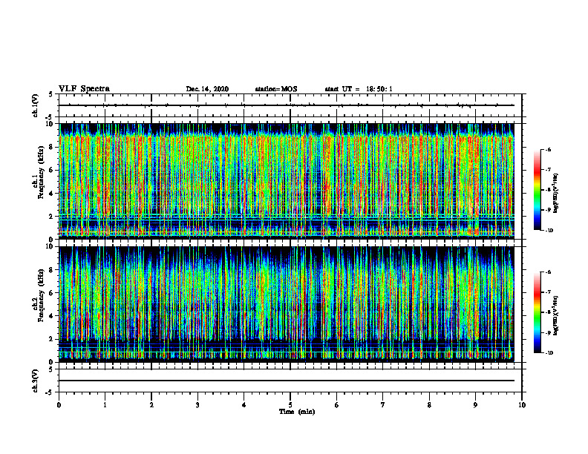Click the 2 kHz tick label on the ch.2 axis

(52, 339)
